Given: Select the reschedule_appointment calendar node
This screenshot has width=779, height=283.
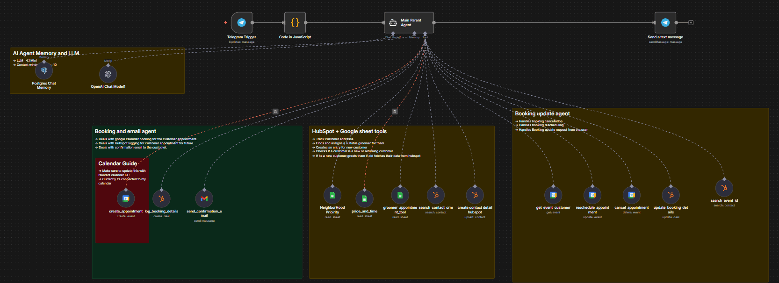Looking at the screenshot, I should 592,195.
